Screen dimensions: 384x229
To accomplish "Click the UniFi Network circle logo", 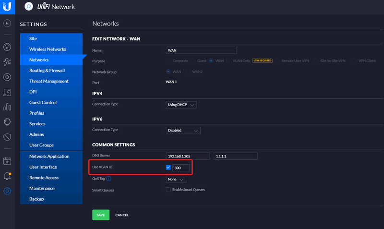I will pos(29,6).
